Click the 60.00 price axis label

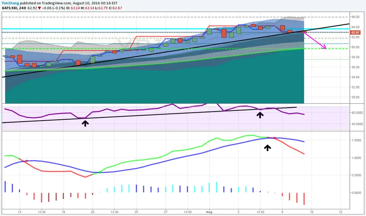[x=355, y=47]
